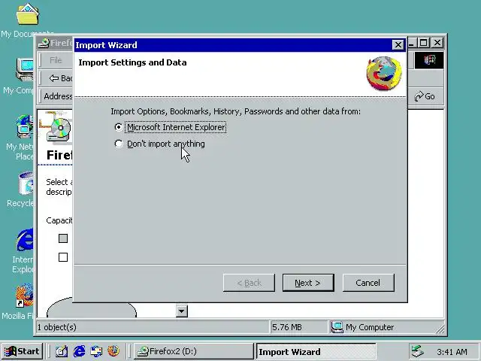This screenshot has width=481, height=361.
Task: Cancel the Import Wizard
Action: pos(368,283)
